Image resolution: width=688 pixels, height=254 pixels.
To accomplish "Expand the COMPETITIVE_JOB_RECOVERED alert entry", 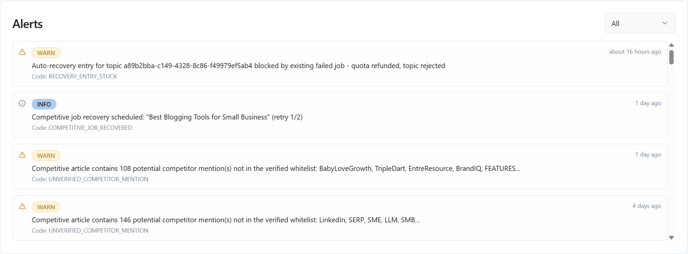I will [340, 115].
